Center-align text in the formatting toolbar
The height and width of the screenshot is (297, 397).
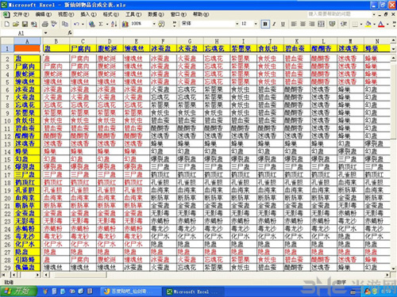[303, 24]
